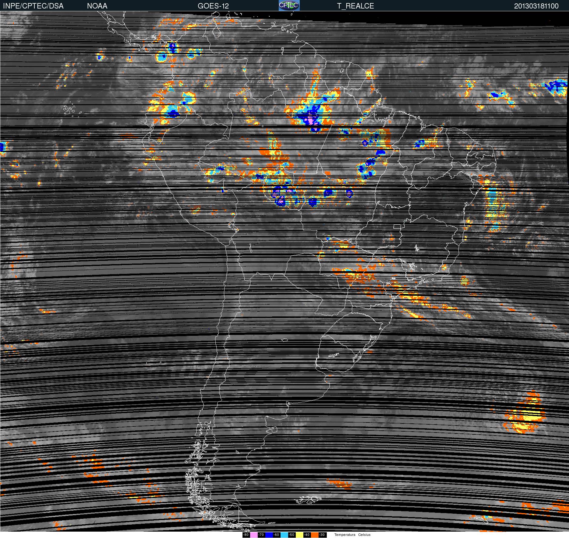Click the GOES-12 satellite label
The image size is (569, 538).
213,6
